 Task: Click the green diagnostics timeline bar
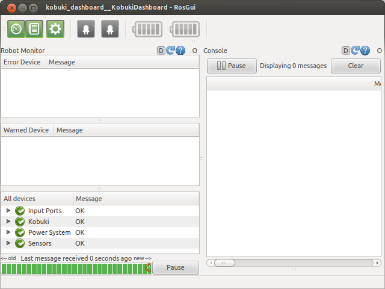pos(75,268)
